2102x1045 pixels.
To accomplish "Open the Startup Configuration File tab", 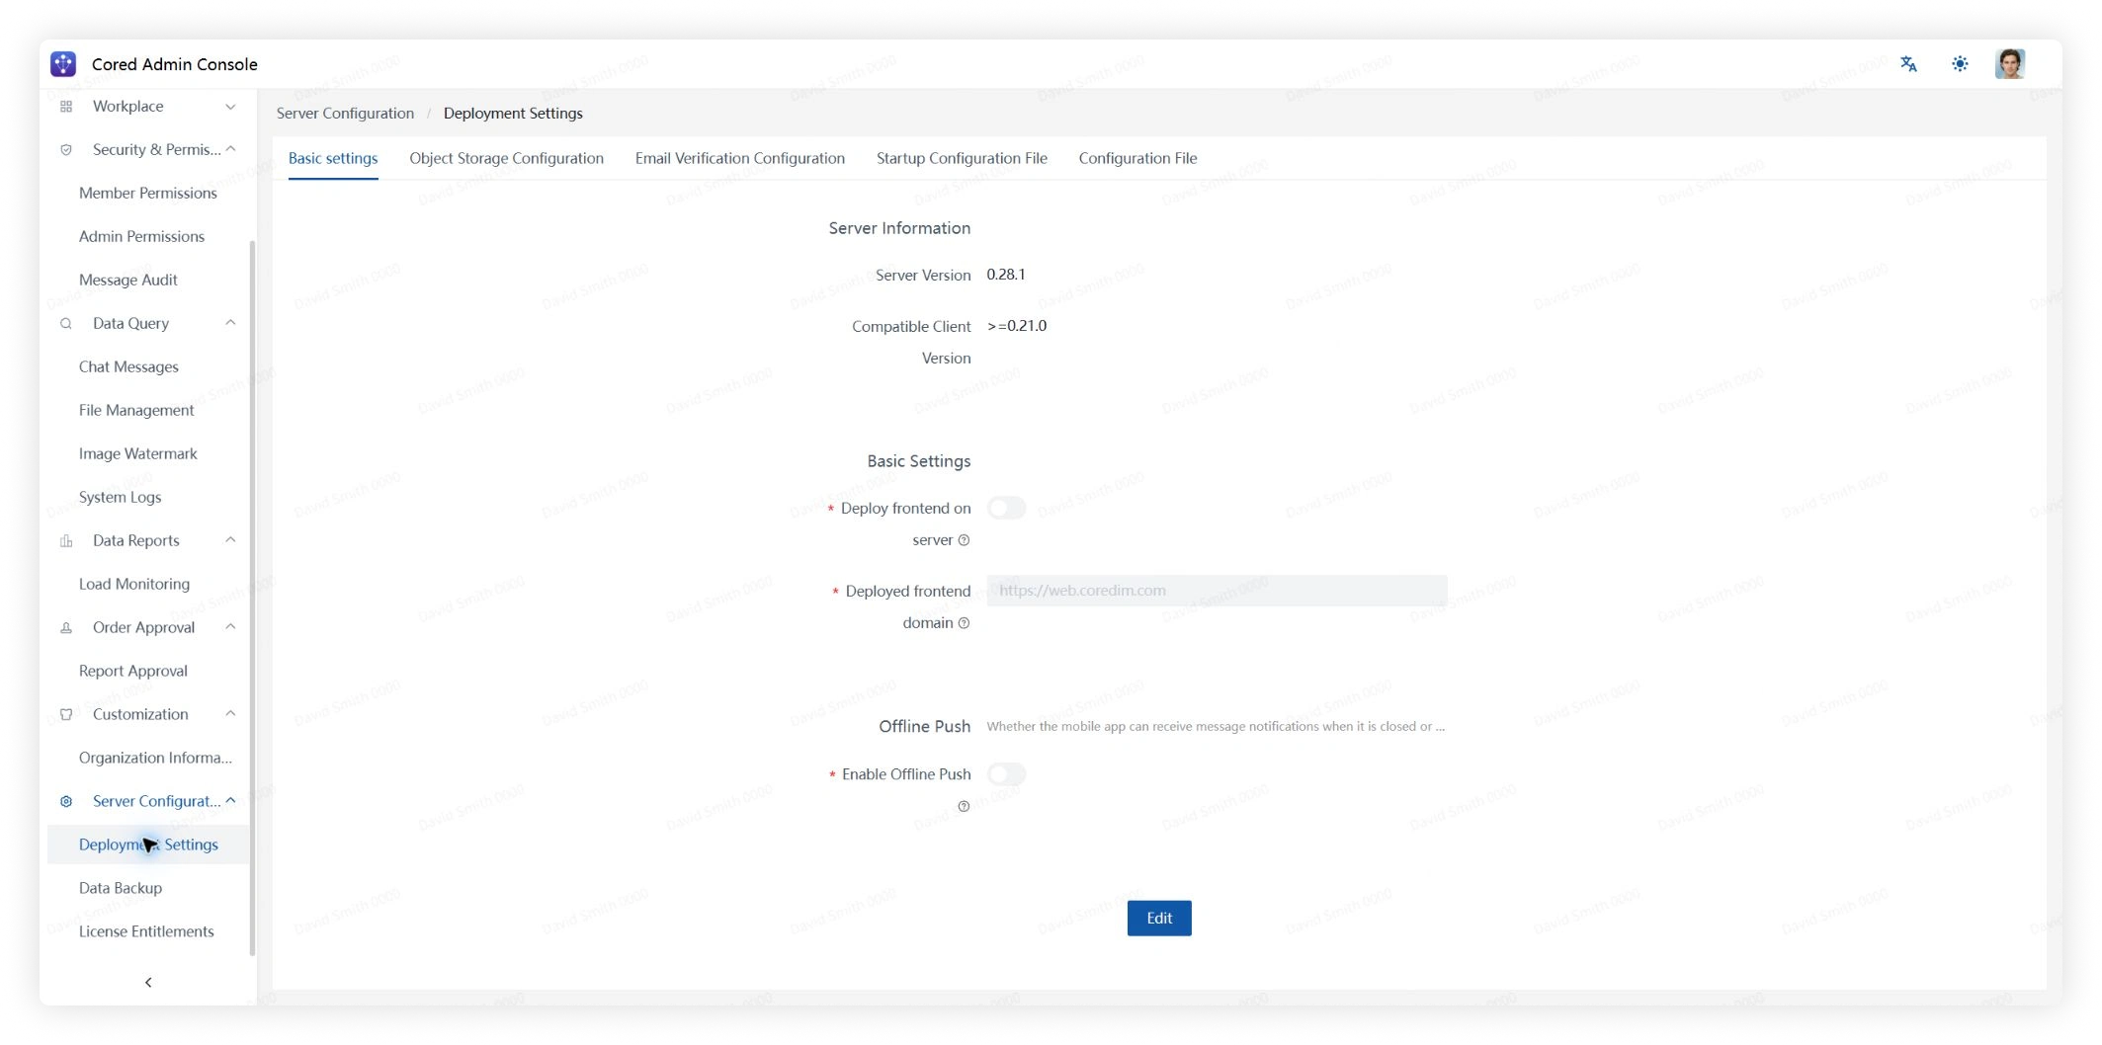I will pyautogui.click(x=962, y=158).
